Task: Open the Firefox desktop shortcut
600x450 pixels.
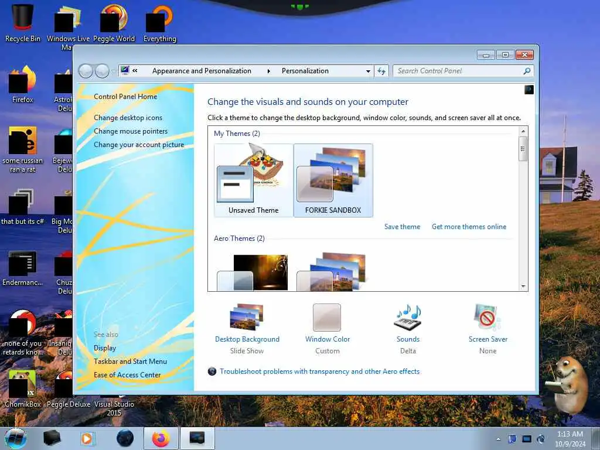Action: pos(23,84)
